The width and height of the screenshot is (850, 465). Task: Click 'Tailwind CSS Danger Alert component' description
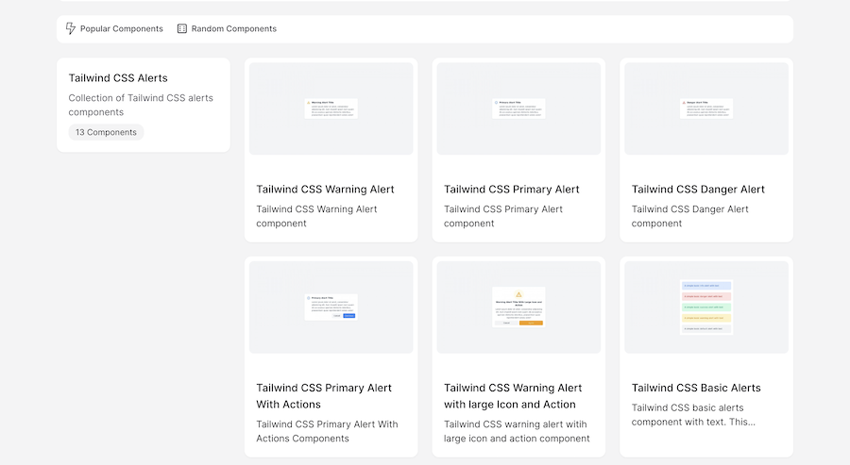[x=690, y=216]
